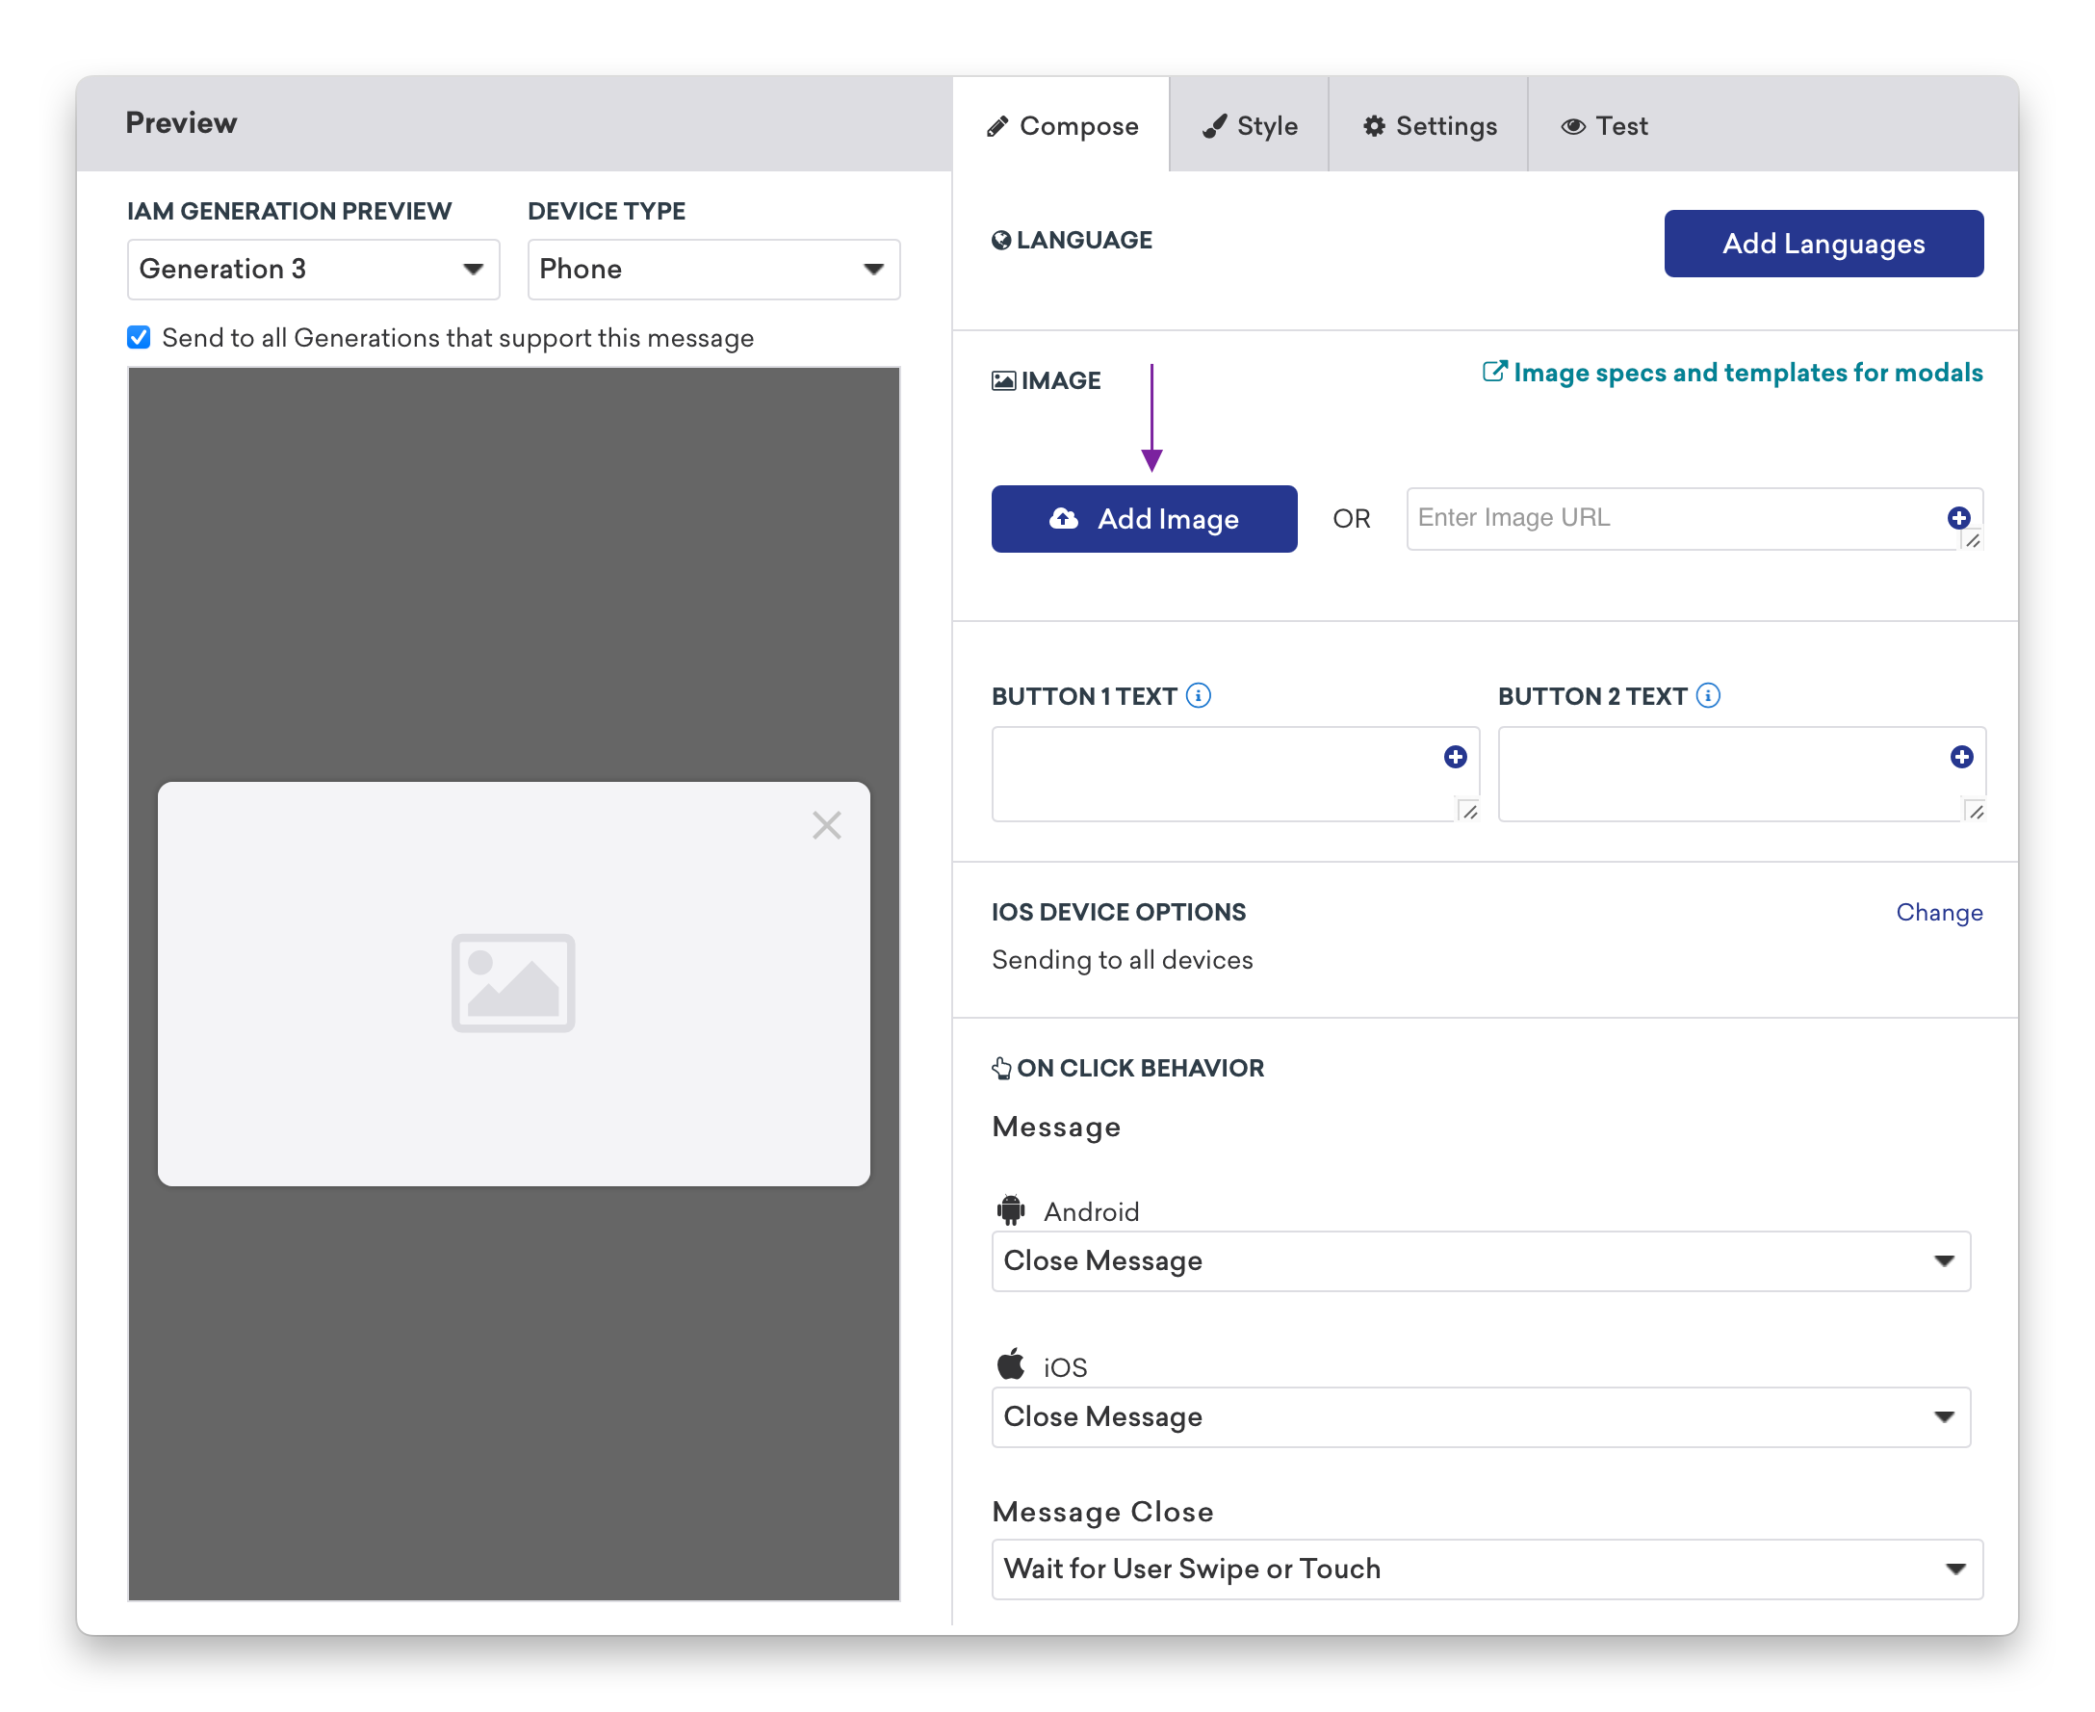Open the Message Close dropdown
Image resolution: width=2095 pixels, height=1712 pixels.
pos(1487,1568)
